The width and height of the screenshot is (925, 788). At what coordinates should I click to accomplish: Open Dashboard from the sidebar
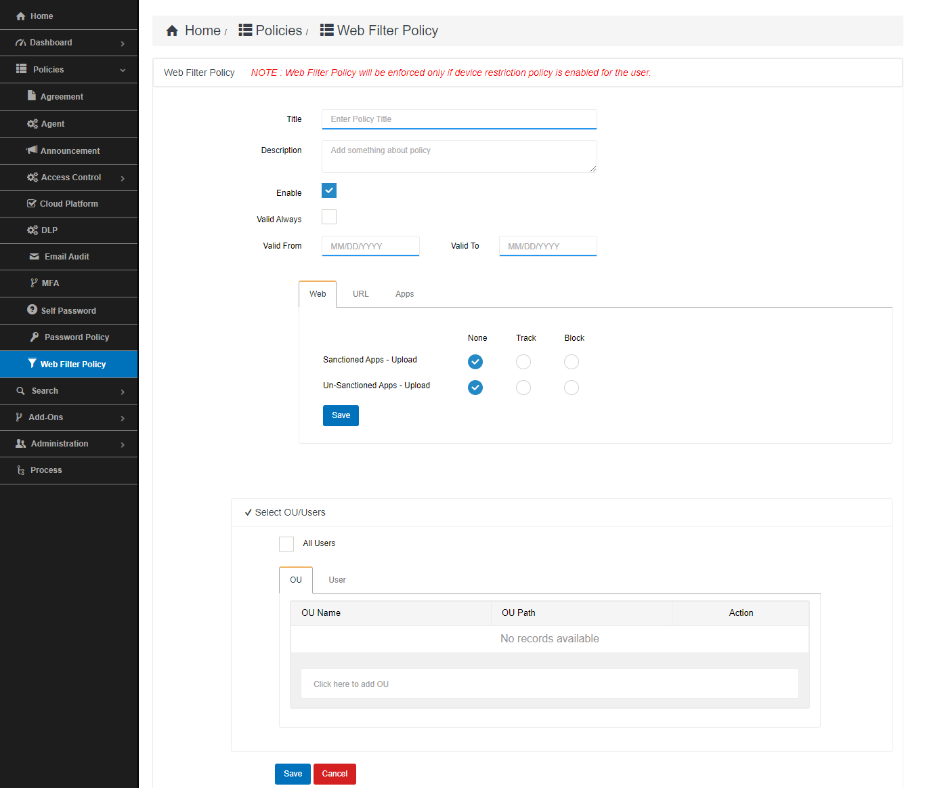coord(52,42)
